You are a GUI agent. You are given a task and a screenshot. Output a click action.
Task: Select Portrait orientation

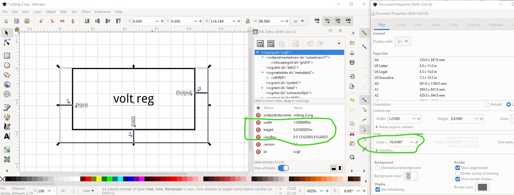(487, 105)
